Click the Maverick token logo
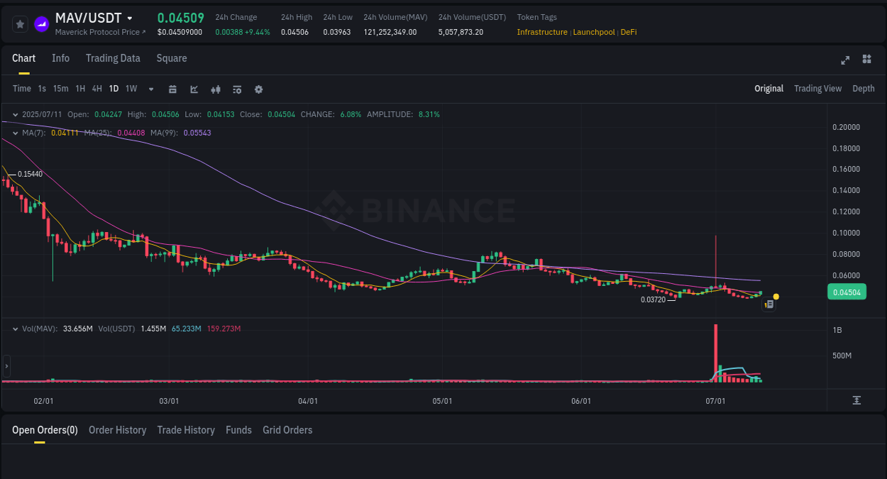Image resolution: width=887 pixels, height=479 pixels. click(x=40, y=23)
